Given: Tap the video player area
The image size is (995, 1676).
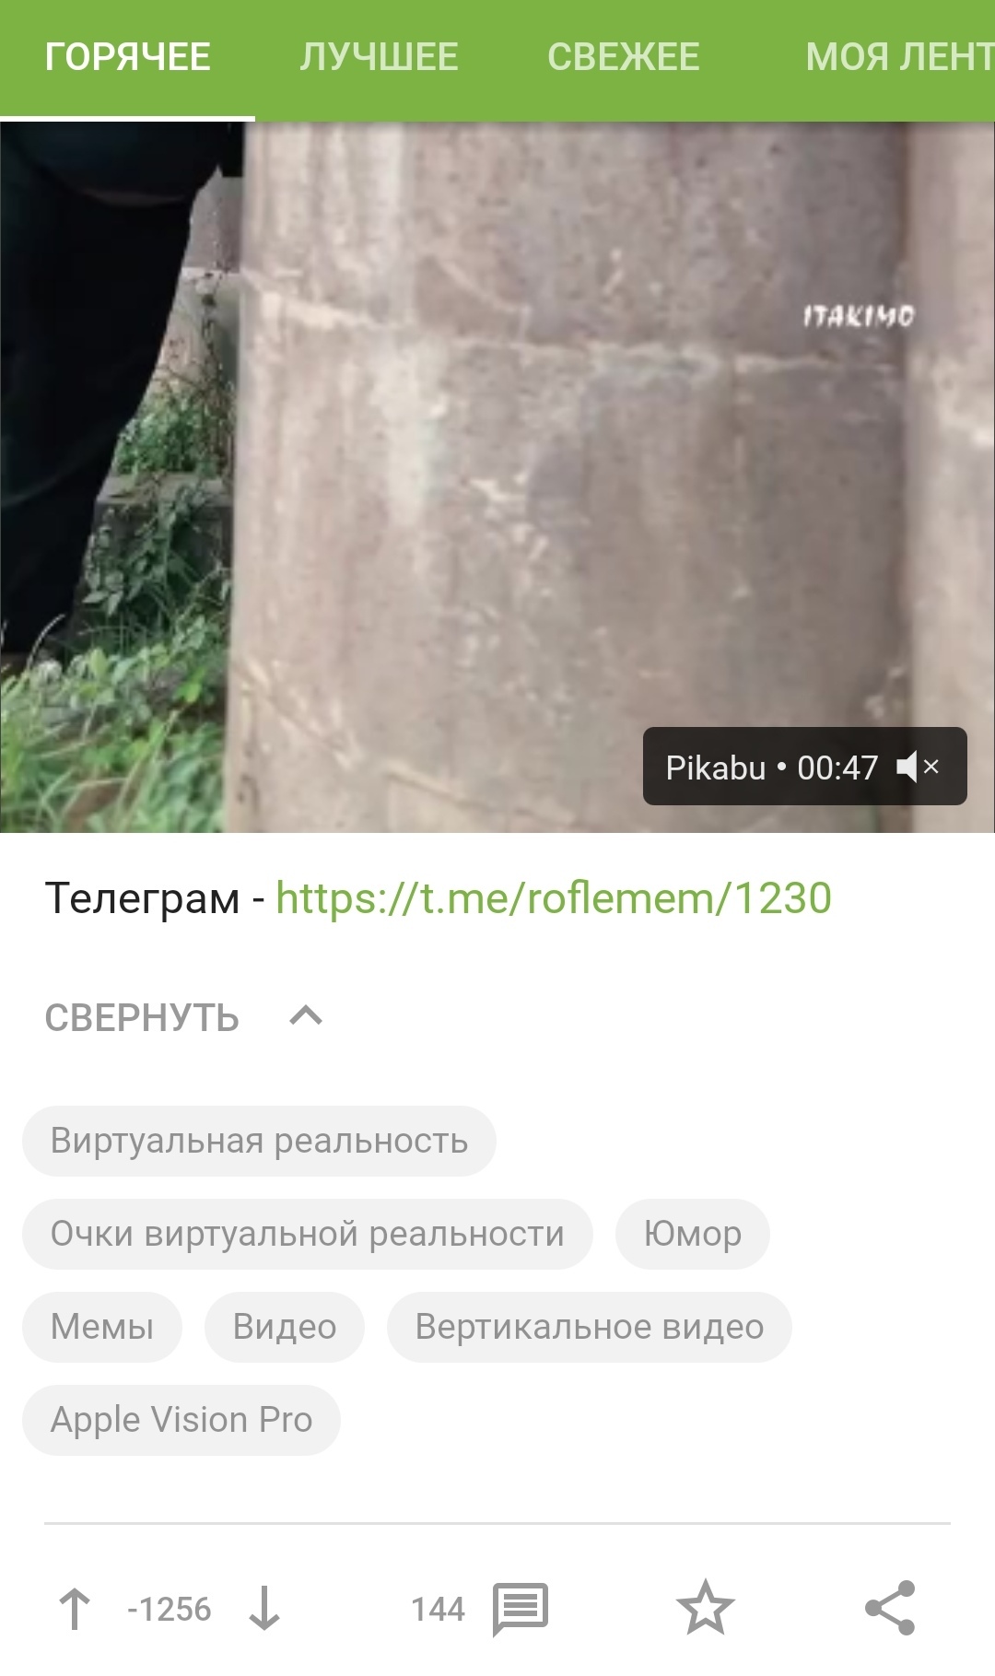Looking at the screenshot, I should pos(497,477).
